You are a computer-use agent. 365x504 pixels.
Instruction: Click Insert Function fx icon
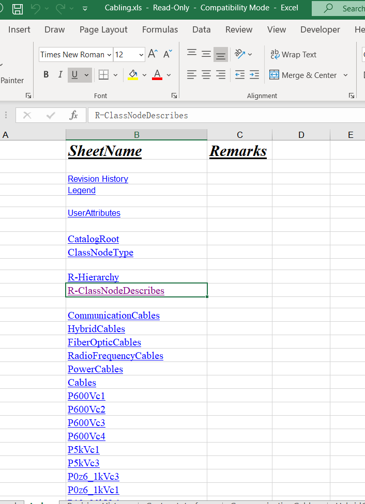point(73,115)
